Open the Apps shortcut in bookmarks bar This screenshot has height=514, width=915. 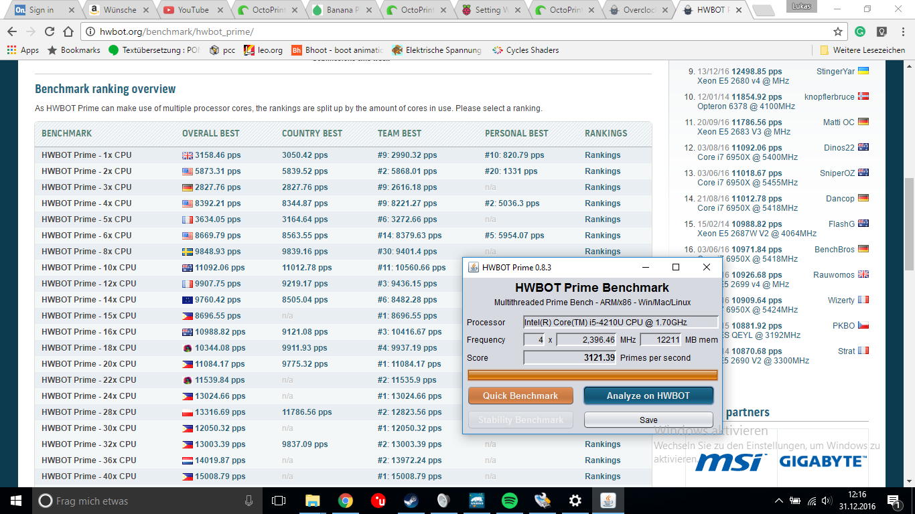tap(23, 50)
